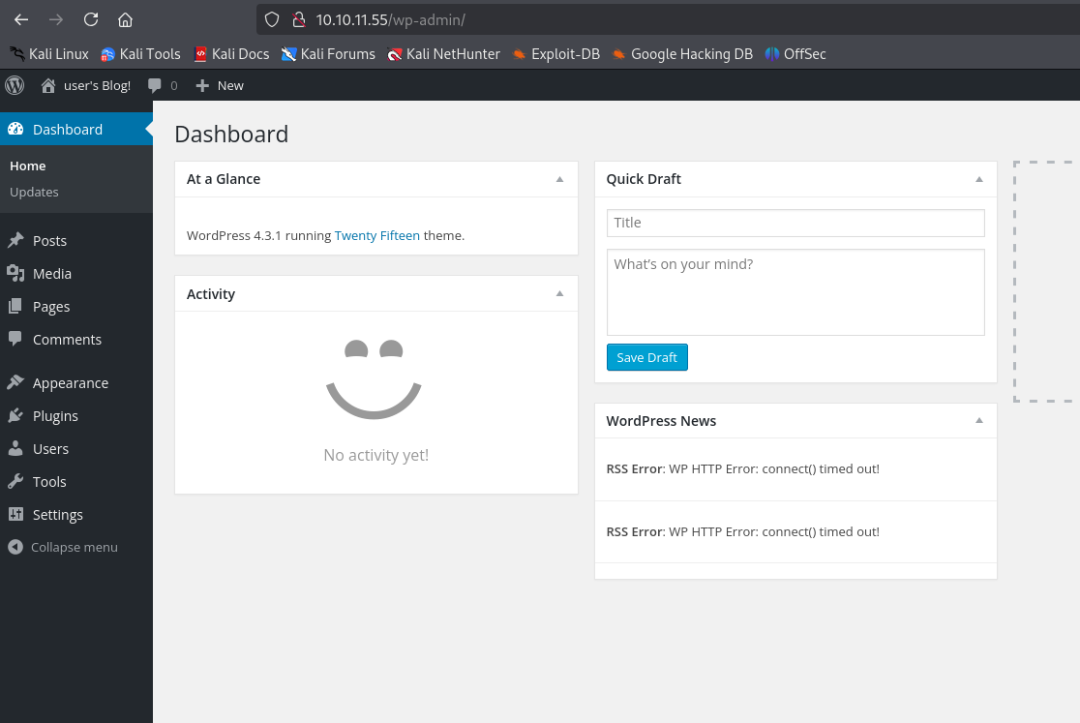
Task: Open the Appearance menu
Action: click(x=70, y=383)
